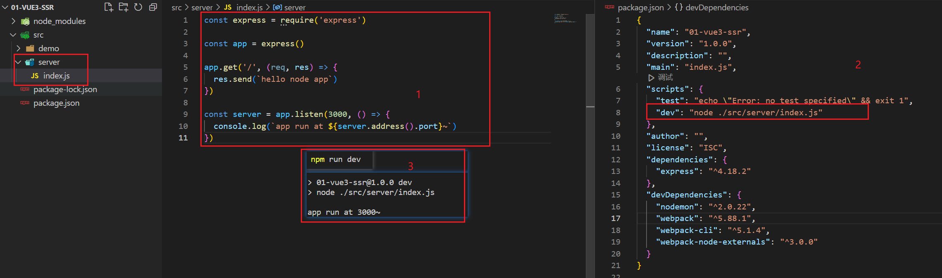Click the npm icon in the package.json breadcrumb
942x278 pixels.
tap(609, 7)
